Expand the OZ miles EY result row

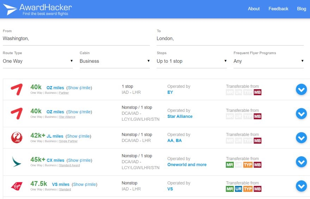[x=301, y=90]
